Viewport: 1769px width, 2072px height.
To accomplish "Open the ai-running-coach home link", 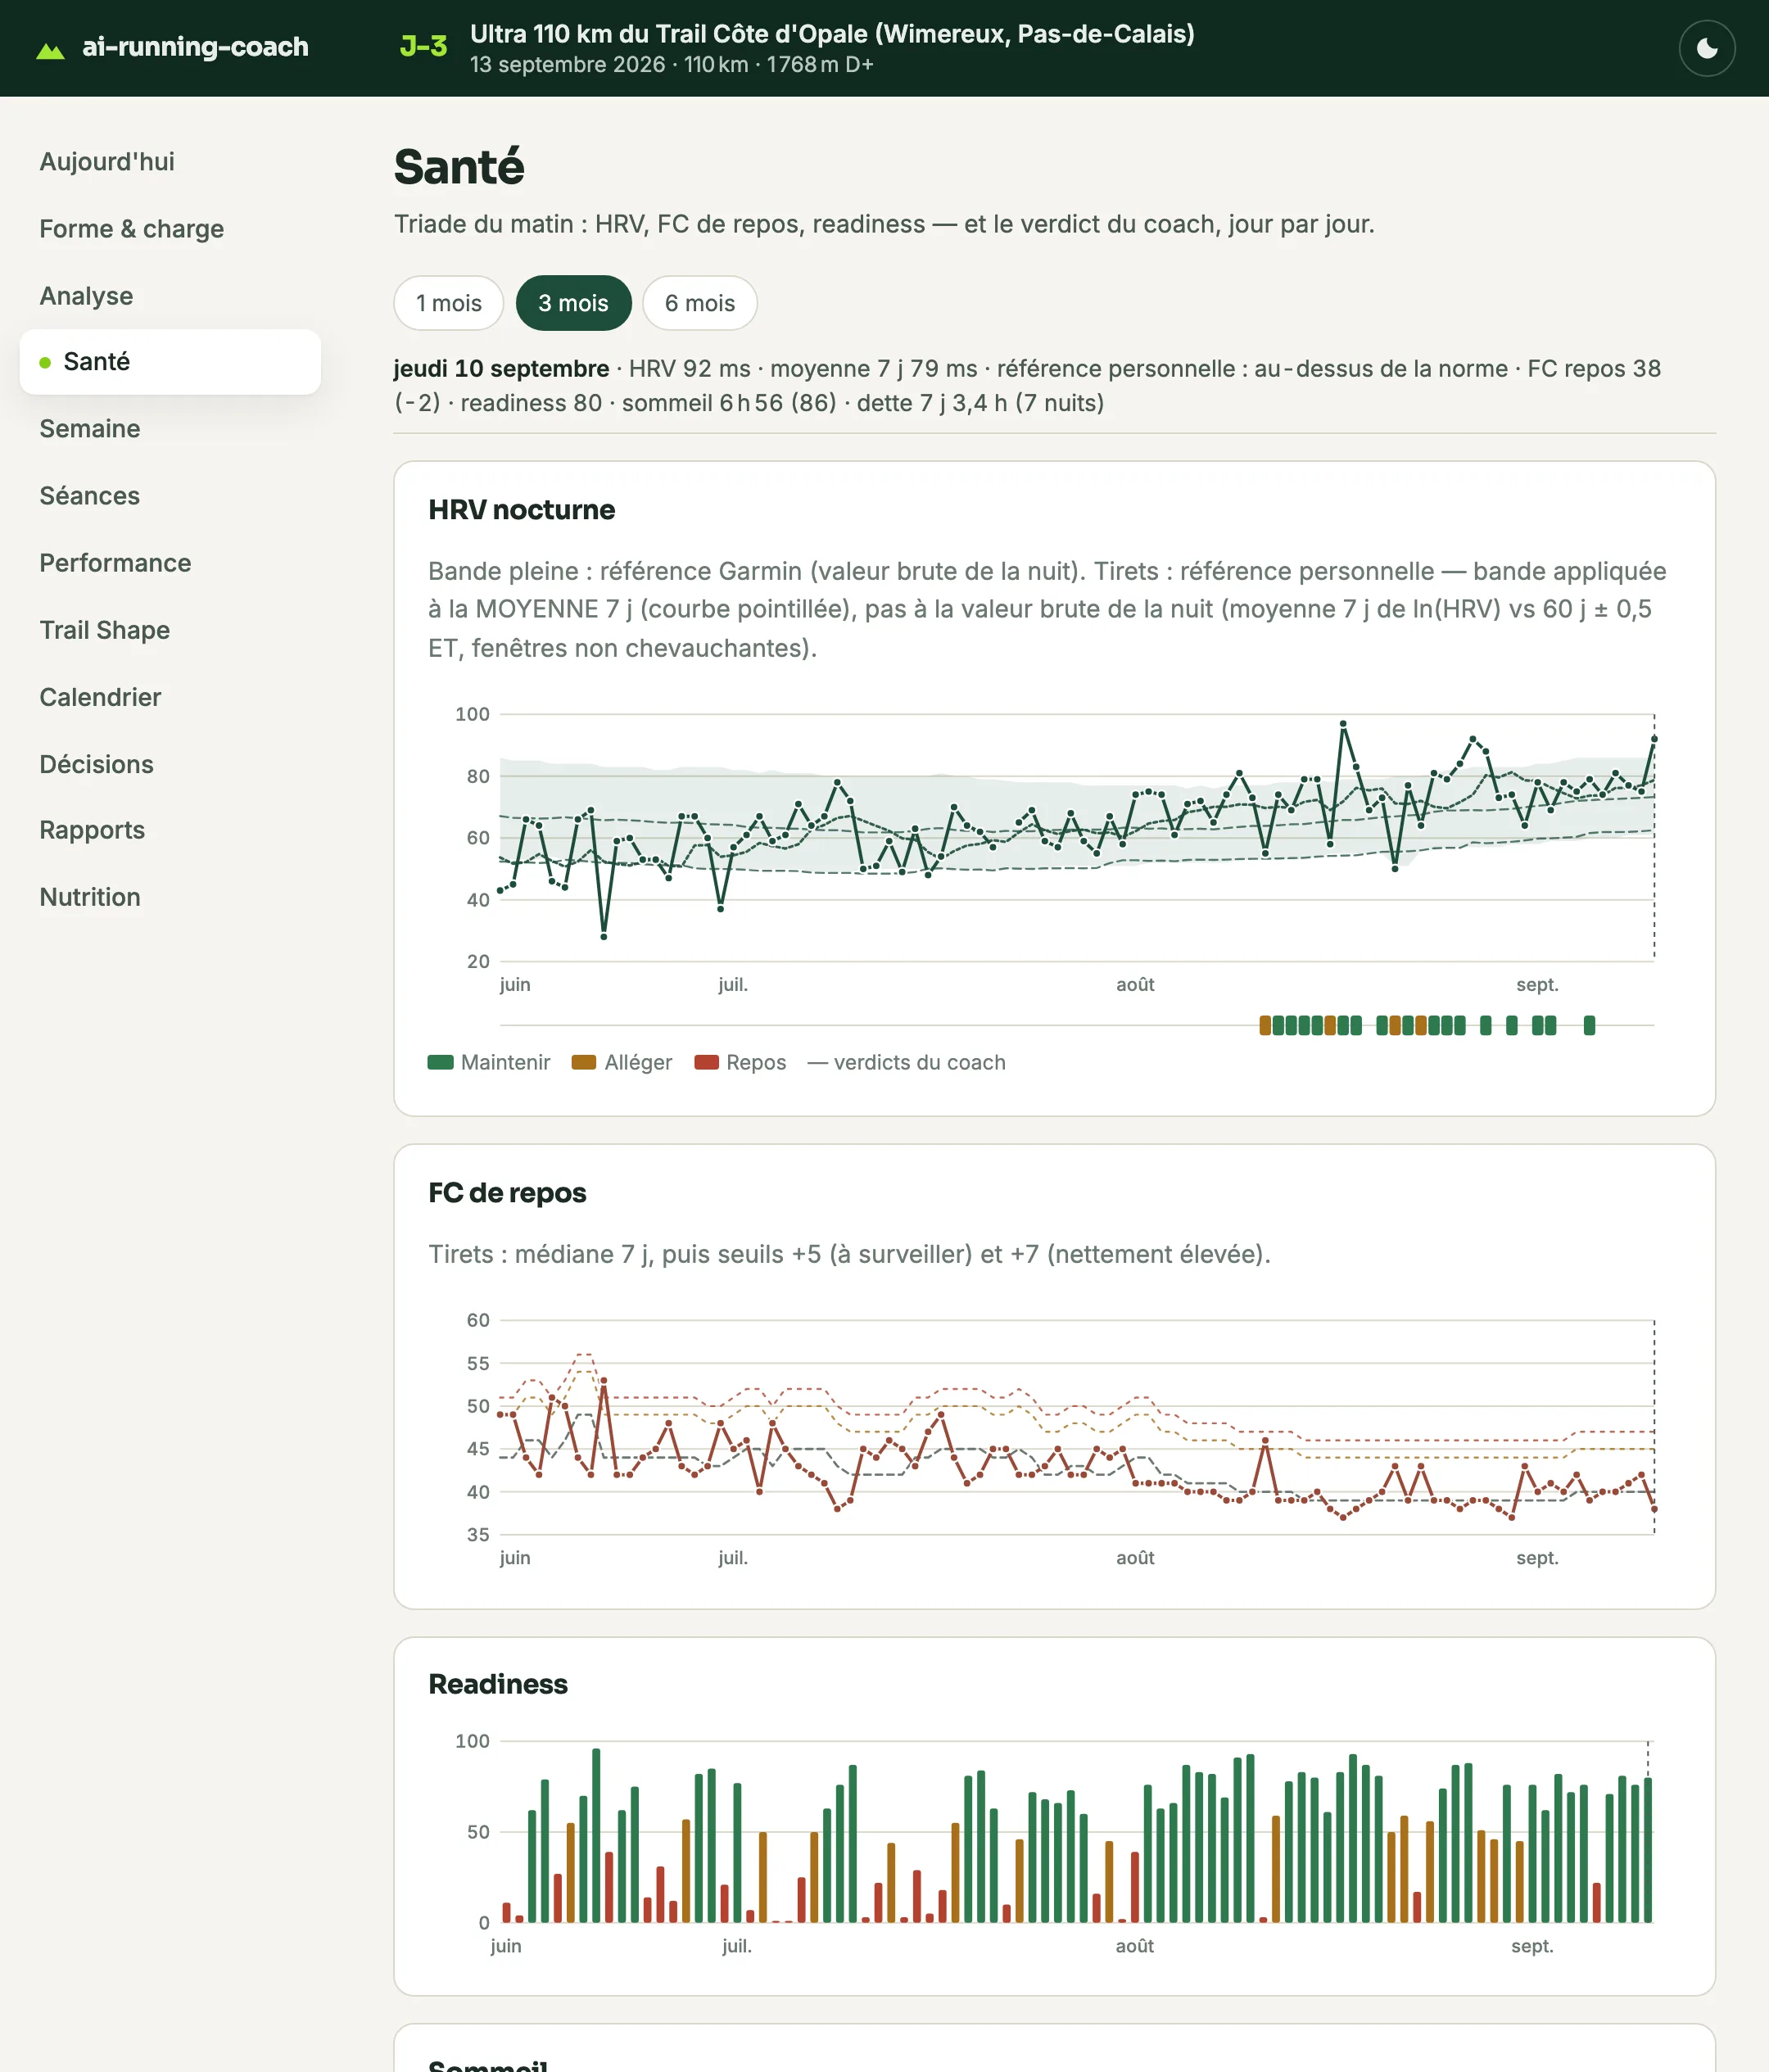I will (172, 47).
